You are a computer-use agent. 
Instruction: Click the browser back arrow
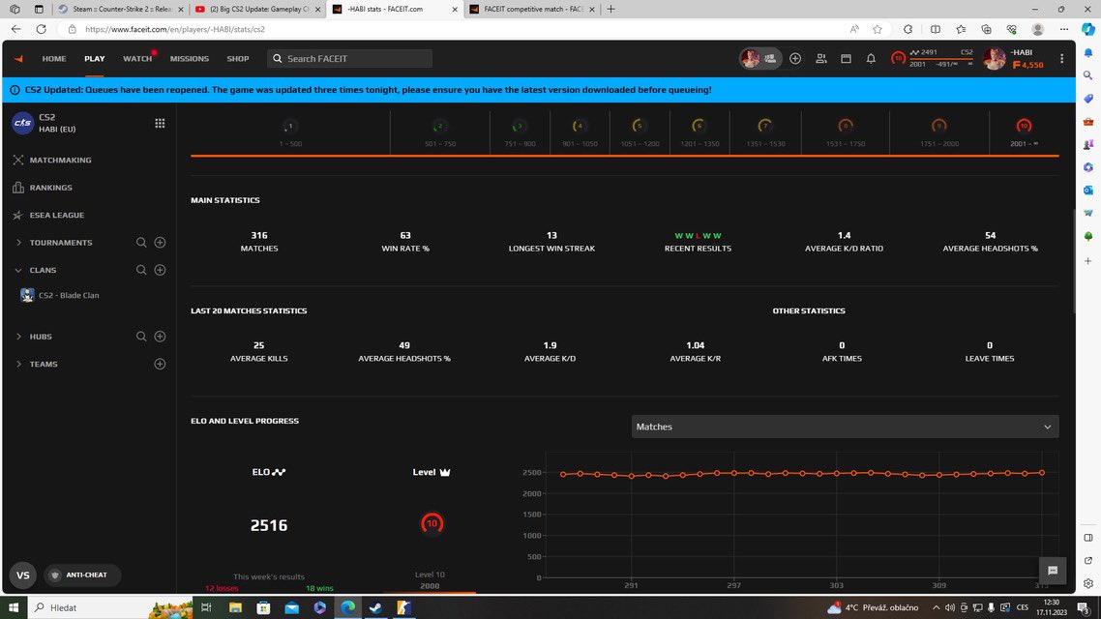15,29
